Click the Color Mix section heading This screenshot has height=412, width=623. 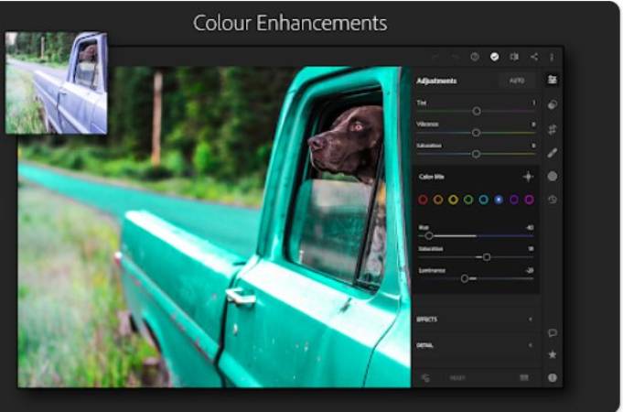(431, 177)
